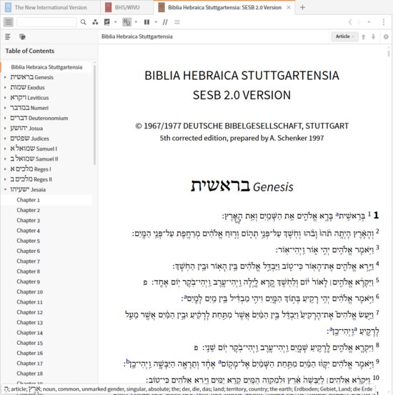Viewport: 393px width, 395px height.
Task: Click the double-slash parallel resources icon
Action: (x=165, y=22)
